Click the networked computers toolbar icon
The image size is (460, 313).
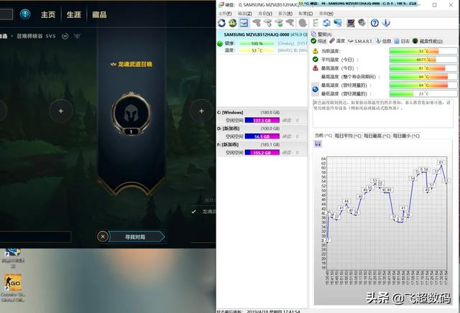pos(338,23)
